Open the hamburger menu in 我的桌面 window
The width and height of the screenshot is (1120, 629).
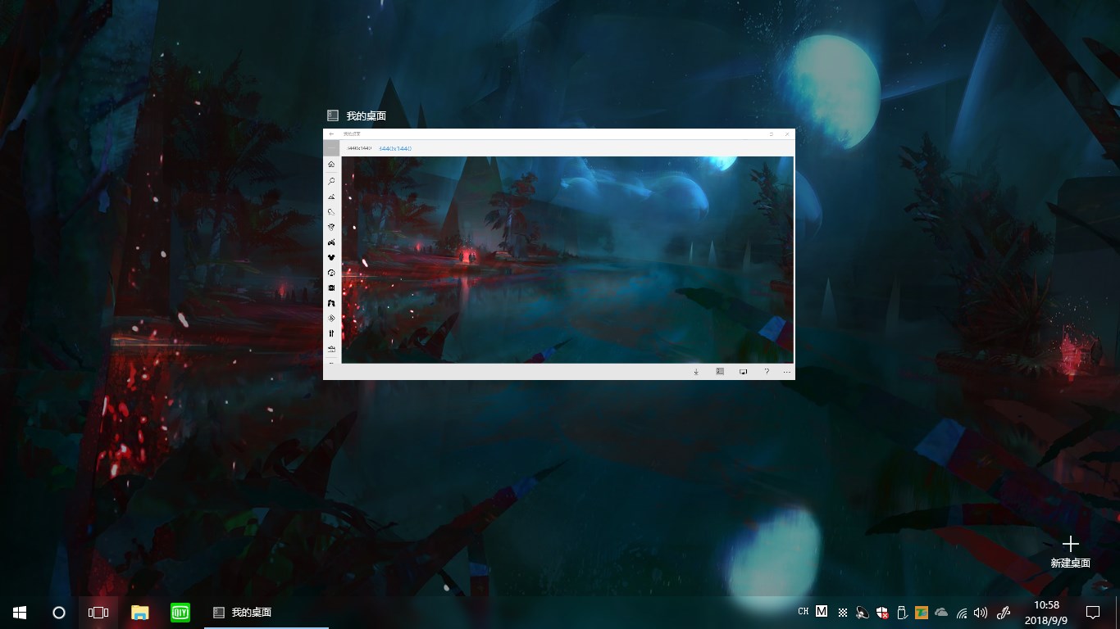331,148
